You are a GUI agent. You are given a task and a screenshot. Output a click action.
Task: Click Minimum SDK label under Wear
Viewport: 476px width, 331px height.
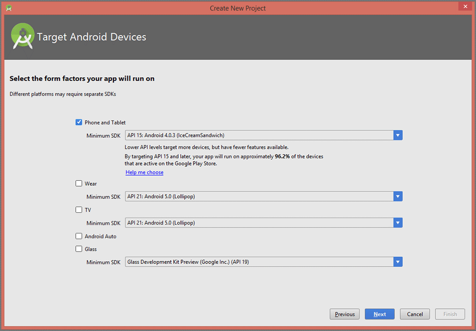103,197
